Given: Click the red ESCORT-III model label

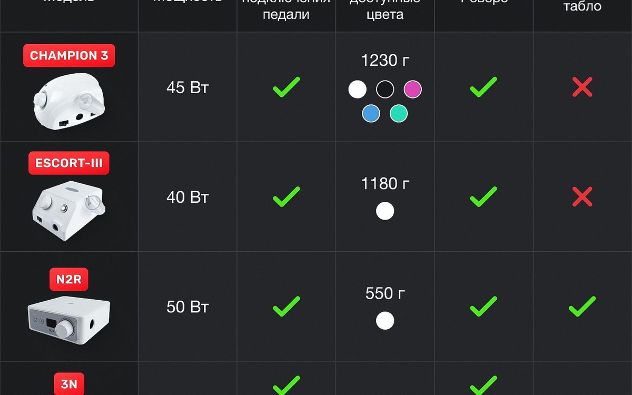Looking at the screenshot, I should (x=69, y=163).
